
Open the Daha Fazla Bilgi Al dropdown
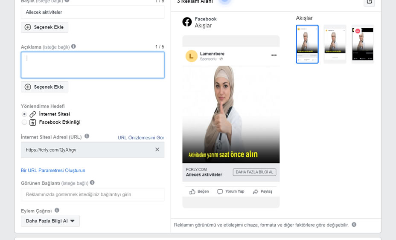tap(50, 221)
